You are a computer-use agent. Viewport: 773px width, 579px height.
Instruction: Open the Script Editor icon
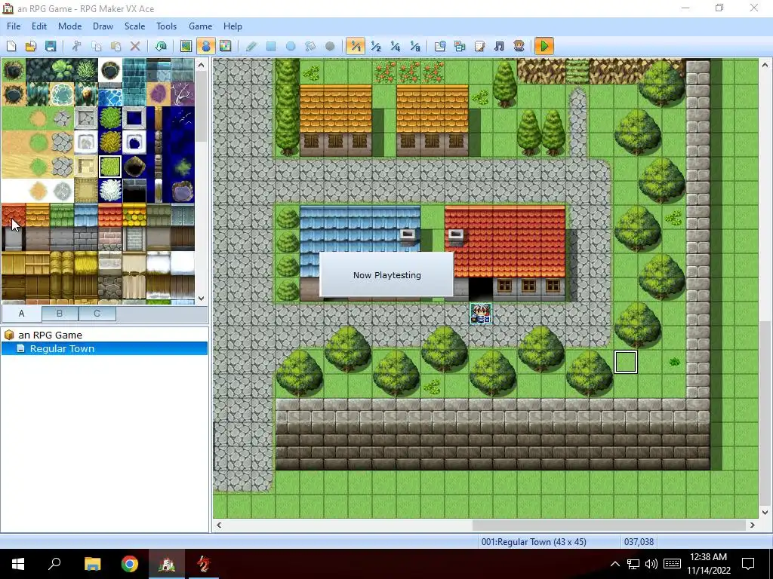pos(479,46)
